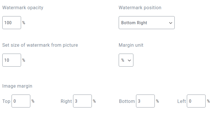216x115 pixels.
Task: Click the Right label next to its margin field
Action: pos(66,101)
